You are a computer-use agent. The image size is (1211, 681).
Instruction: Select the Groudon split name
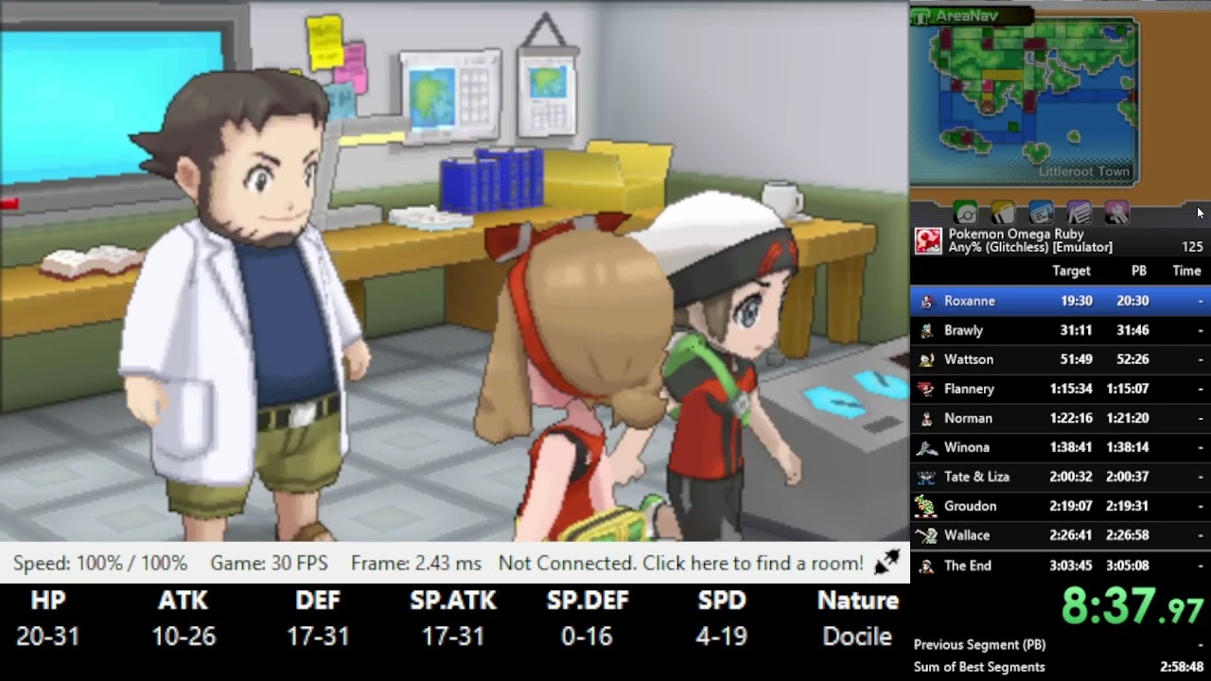coord(970,506)
